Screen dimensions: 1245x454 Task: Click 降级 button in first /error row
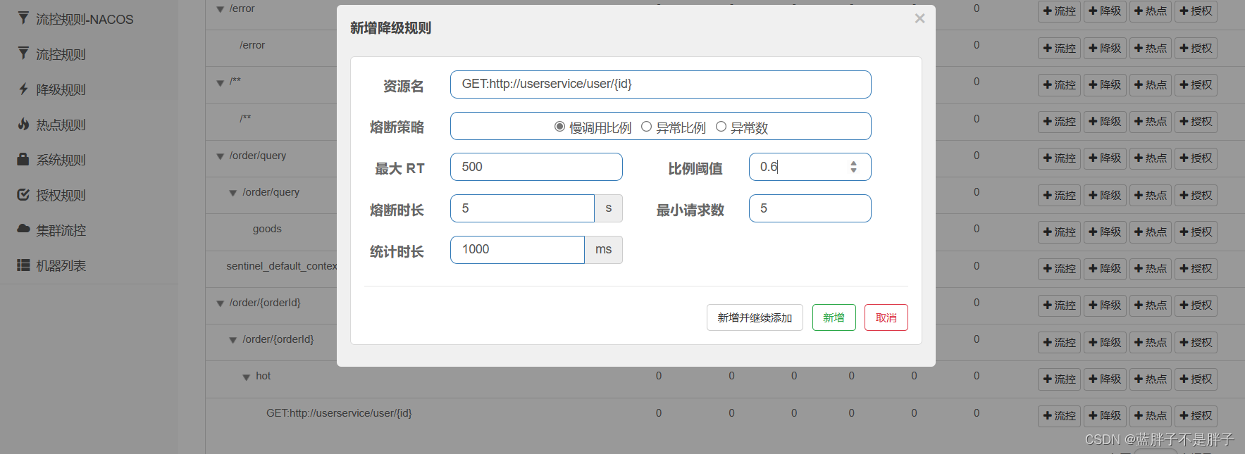[x=1104, y=11]
